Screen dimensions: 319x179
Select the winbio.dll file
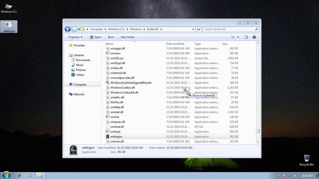tap(116, 68)
